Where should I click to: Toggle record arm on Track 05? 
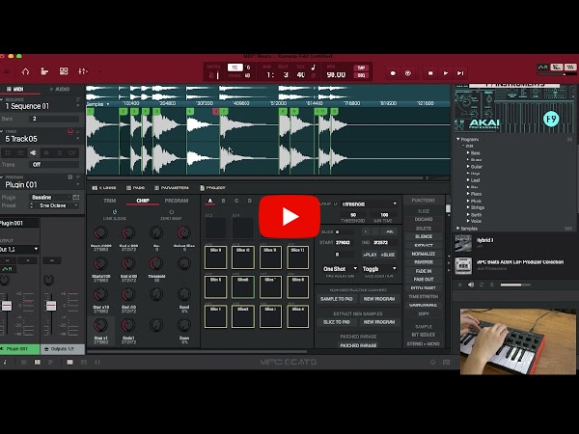[70, 131]
